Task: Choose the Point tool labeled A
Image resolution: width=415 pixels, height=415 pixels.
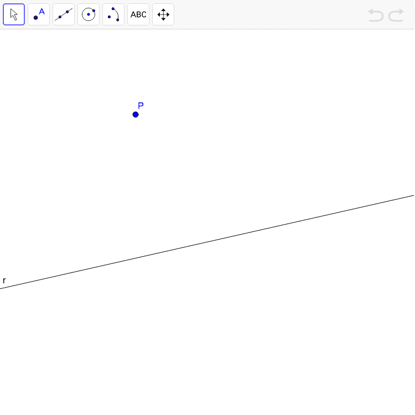Action: click(x=39, y=14)
